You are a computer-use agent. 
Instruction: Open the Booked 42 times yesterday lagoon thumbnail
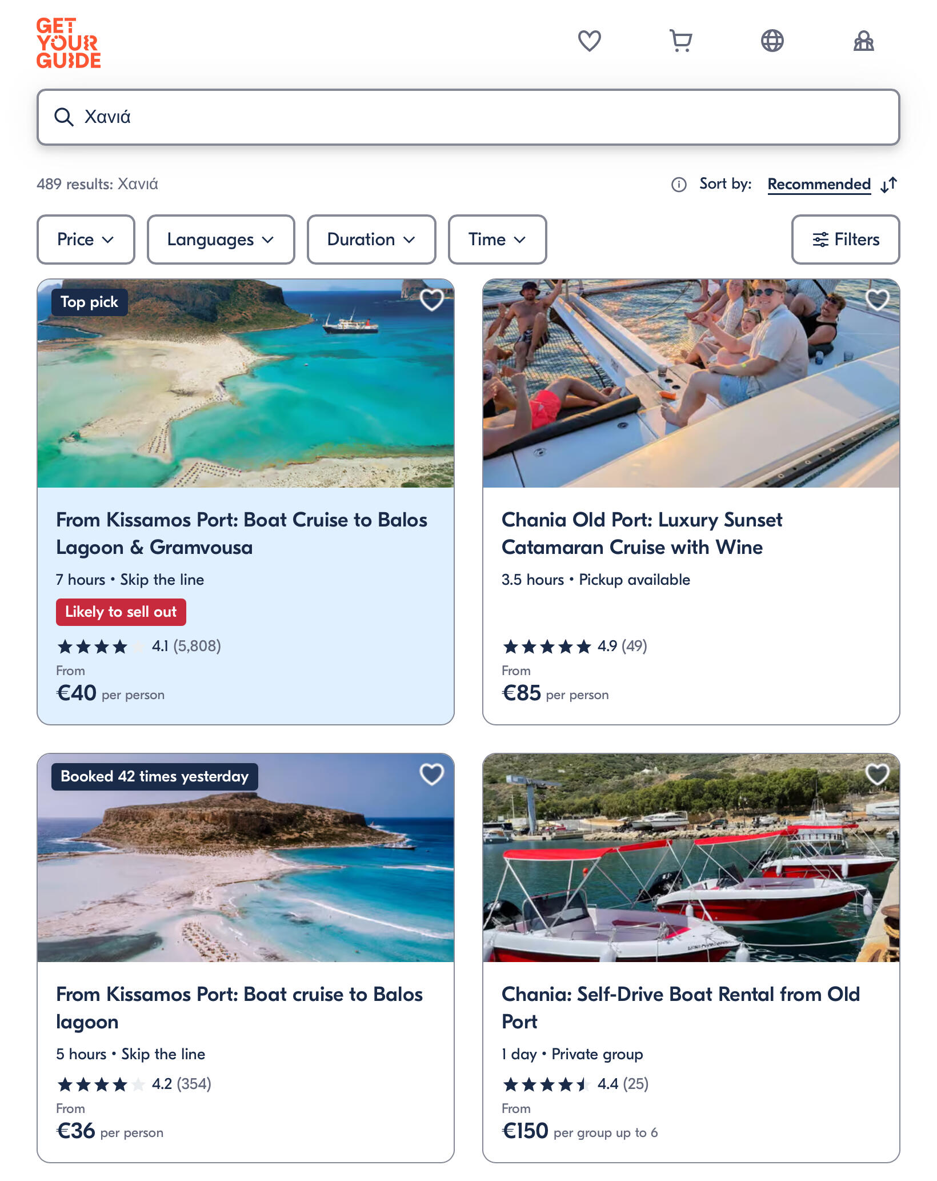[x=246, y=857]
